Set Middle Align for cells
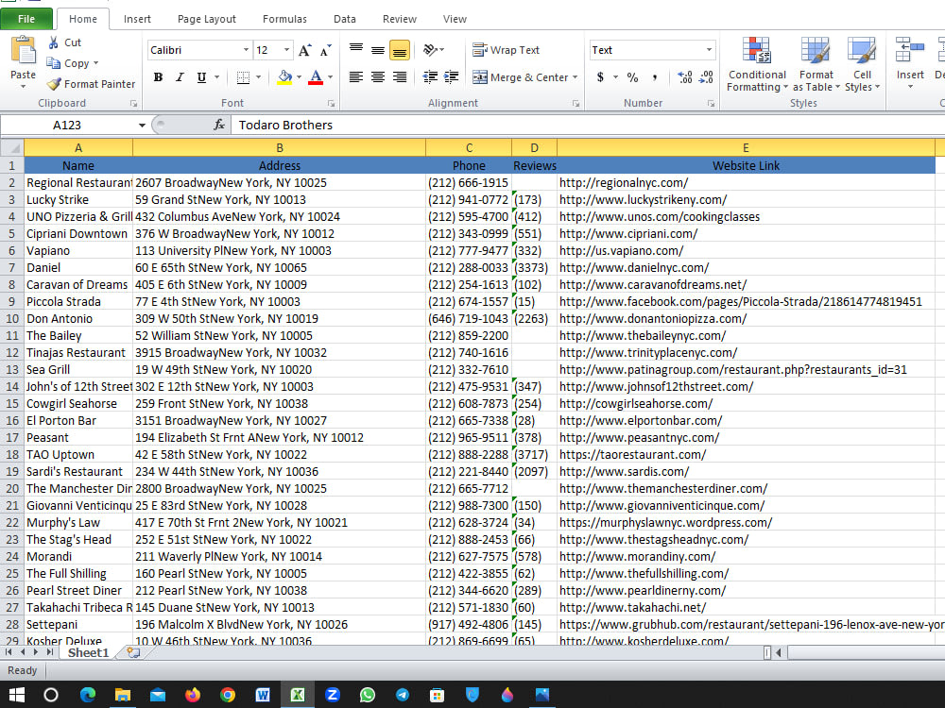 pyautogui.click(x=378, y=50)
